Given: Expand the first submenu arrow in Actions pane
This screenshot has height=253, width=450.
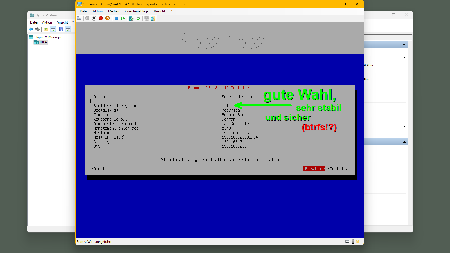Looking at the screenshot, I should pos(404,58).
